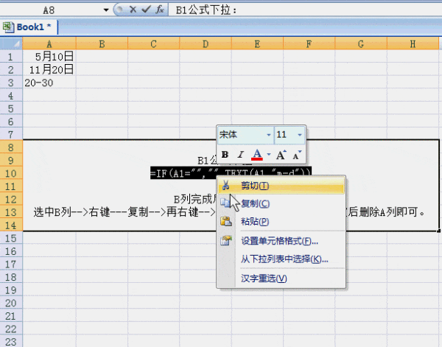The width and height of the screenshot is (442, 347).
Task: Click the Book1 Excel file icon
Action: pyautogui.click(x=8, y=27)
